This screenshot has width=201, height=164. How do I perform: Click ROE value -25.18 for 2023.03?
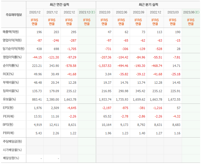click(x=176, y=74)
